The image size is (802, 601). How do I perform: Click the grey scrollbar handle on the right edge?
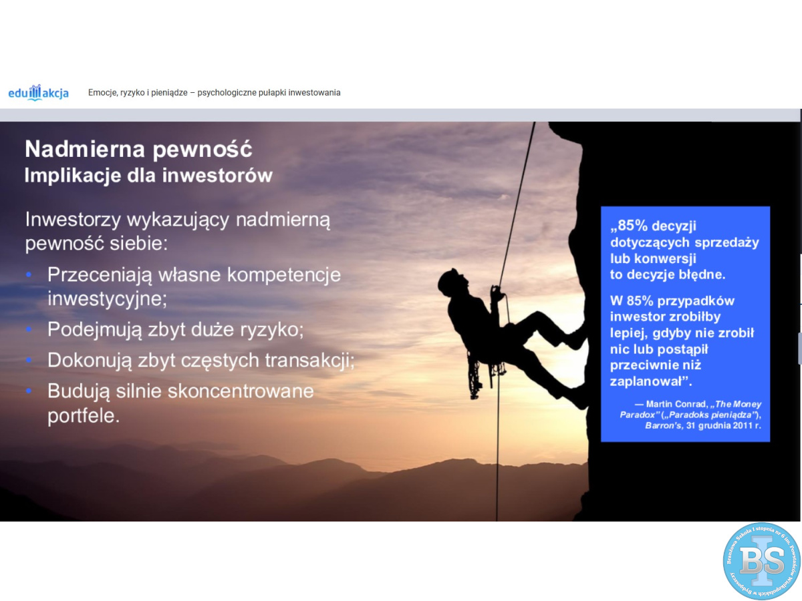[799, 347]
